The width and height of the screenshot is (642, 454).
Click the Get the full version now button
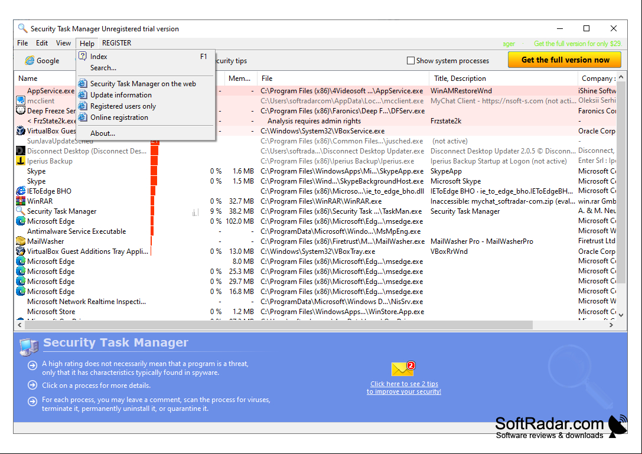[565, 60]
